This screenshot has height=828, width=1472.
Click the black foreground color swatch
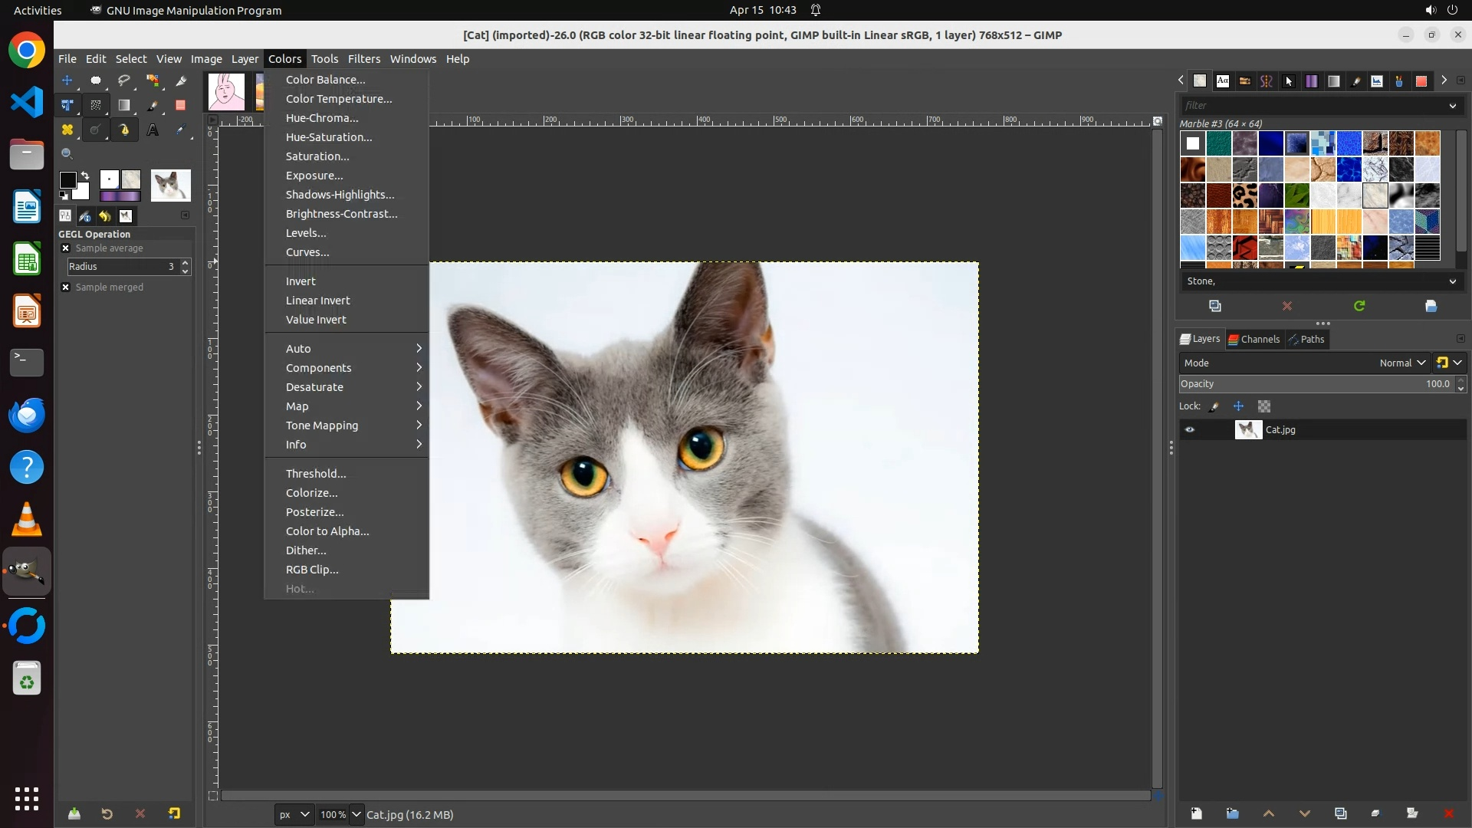pyautogui.click(x=67, y=180)
